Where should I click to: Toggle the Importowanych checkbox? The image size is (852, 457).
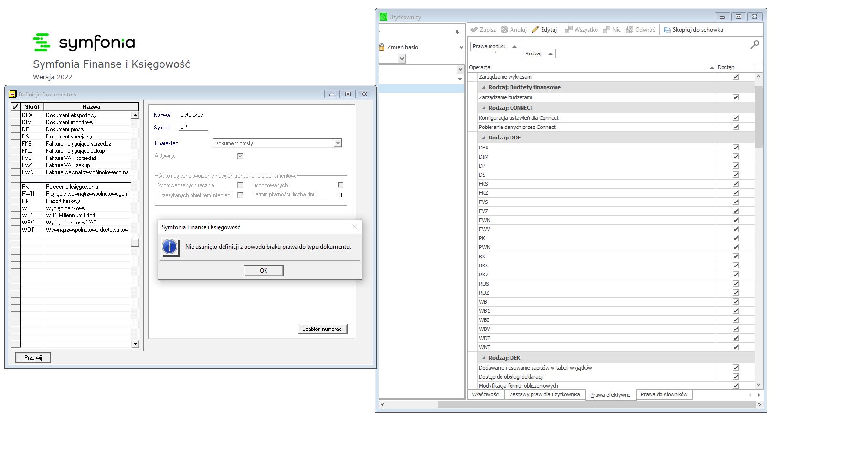click(341, 185)
